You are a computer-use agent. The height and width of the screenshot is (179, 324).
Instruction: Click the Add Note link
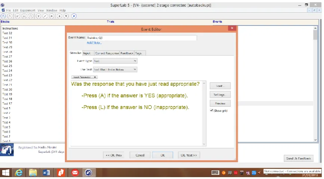[94, 43]
